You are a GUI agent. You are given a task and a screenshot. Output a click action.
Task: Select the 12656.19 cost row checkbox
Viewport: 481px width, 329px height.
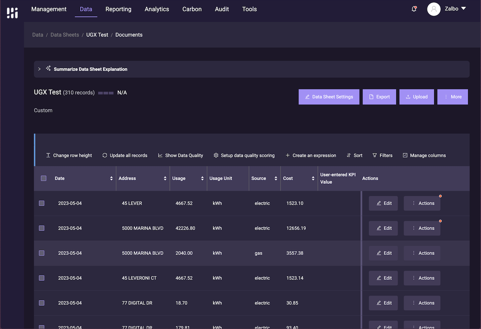click(42, 228)
